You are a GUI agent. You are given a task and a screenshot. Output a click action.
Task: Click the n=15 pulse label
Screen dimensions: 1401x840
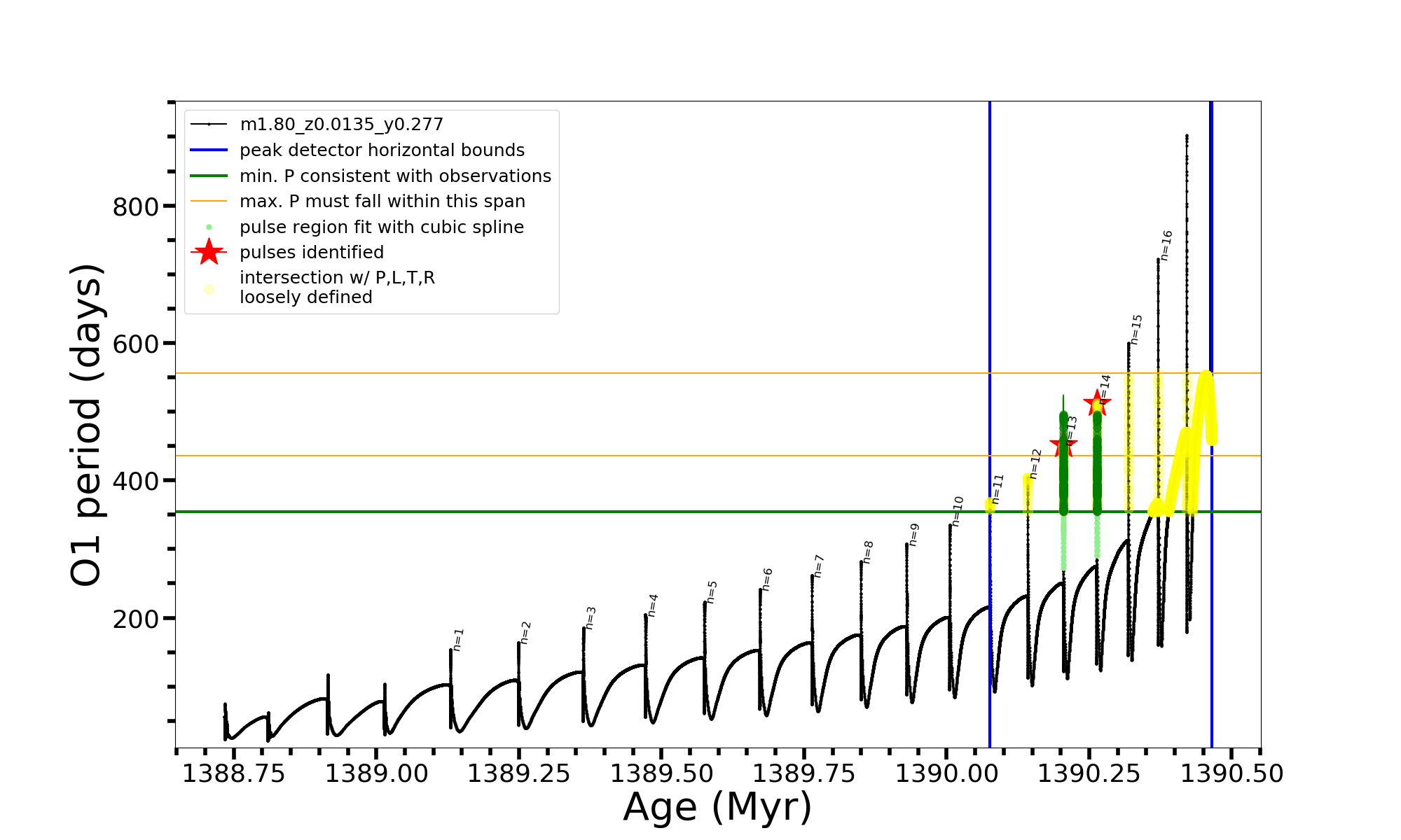click(1136, 329)
